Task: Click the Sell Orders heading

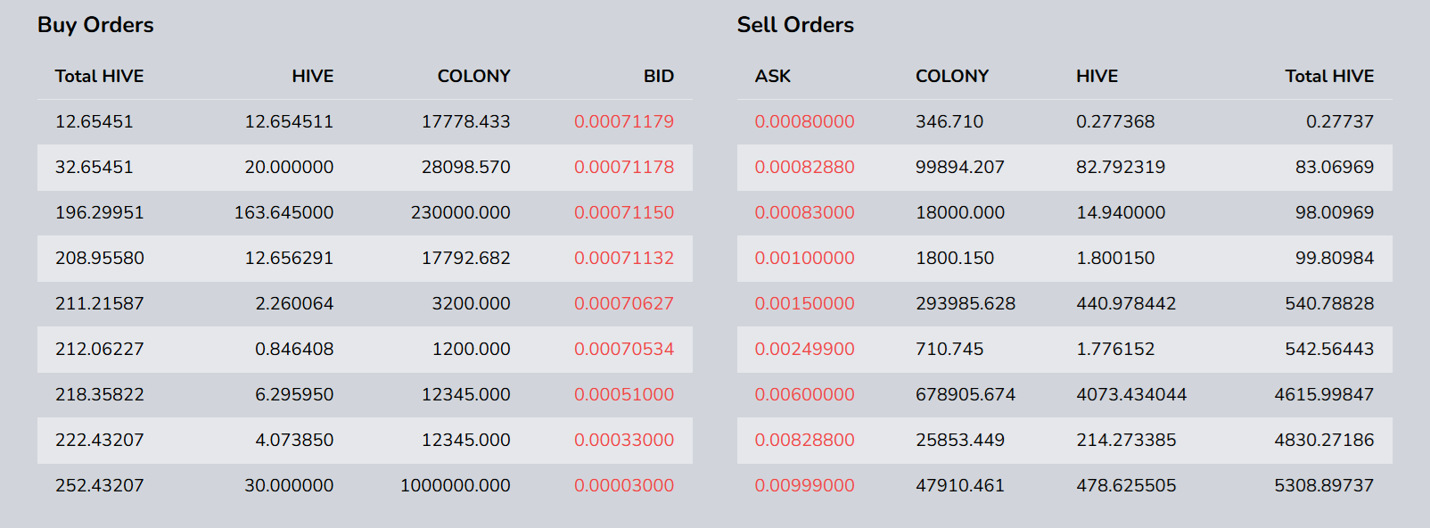Action: [795, 25]
